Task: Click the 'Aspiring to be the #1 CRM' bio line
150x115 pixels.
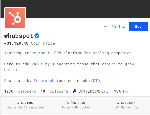Action: (69, 53)
